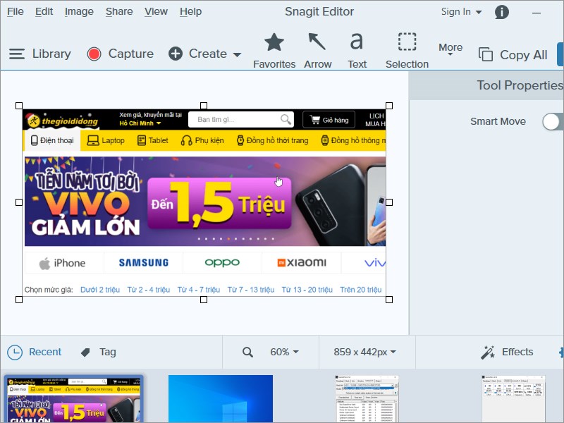
Task: Click the top-left selection handle
Action: pyautogui.click(x=19, y=106)
